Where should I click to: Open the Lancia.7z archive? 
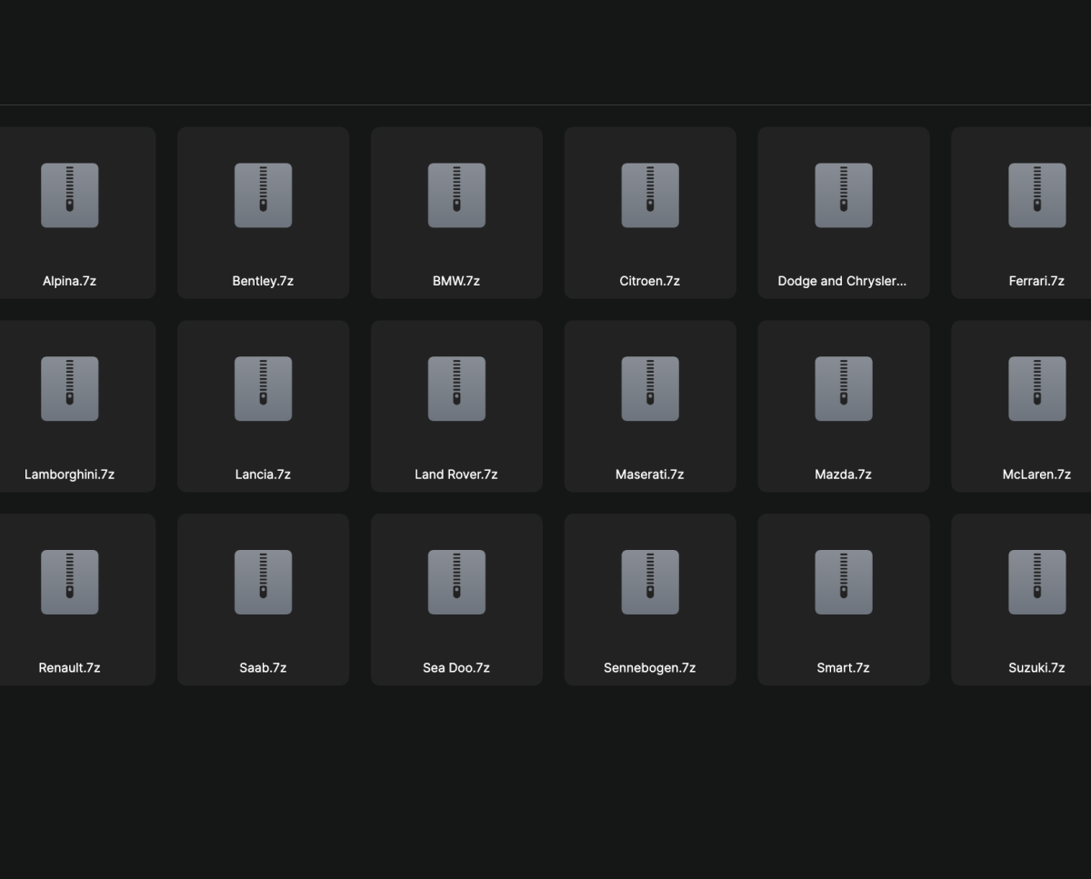[263, 388]
